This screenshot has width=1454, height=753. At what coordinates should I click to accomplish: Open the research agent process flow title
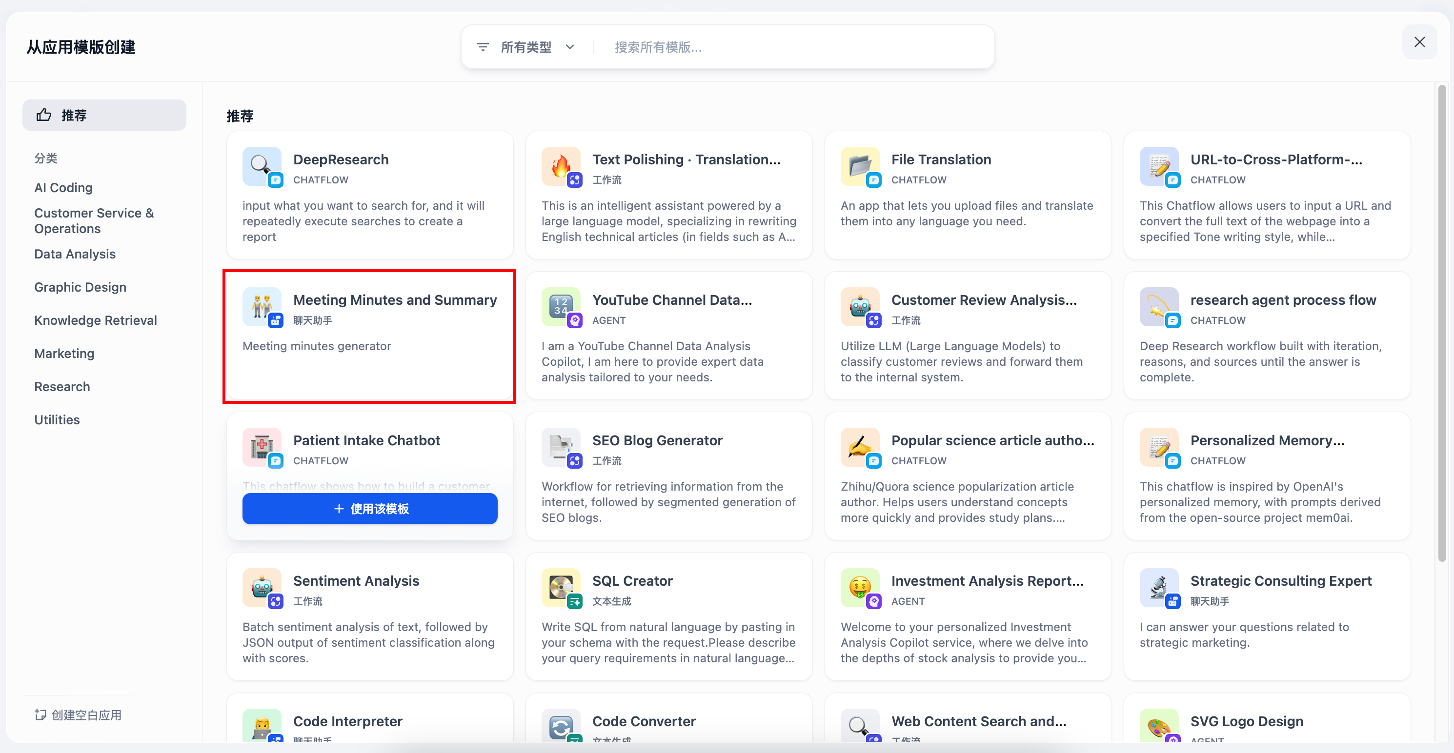[x=1283, y=300]
